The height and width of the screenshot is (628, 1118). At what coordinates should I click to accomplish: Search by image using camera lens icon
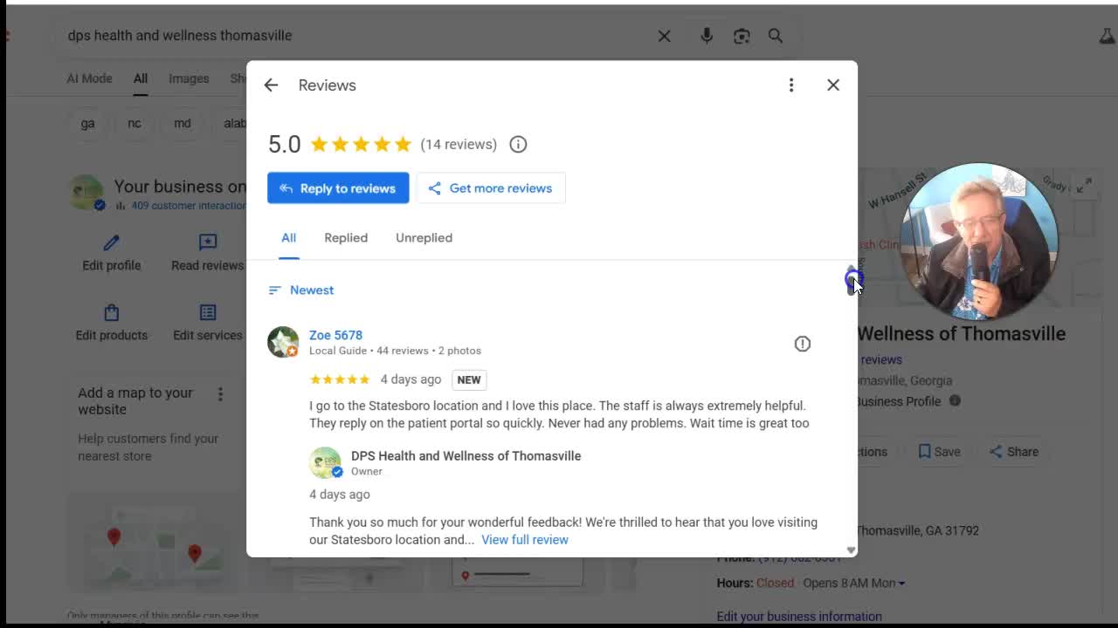[742, 36]
